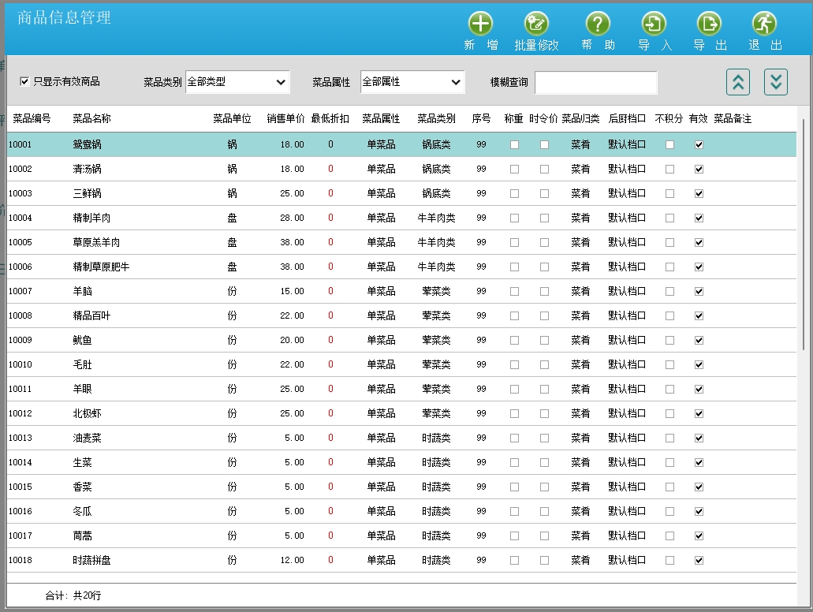This screenshot has height=612, width=813.
Task: Click the double up-arrow collapse icon
Action: 737,81
